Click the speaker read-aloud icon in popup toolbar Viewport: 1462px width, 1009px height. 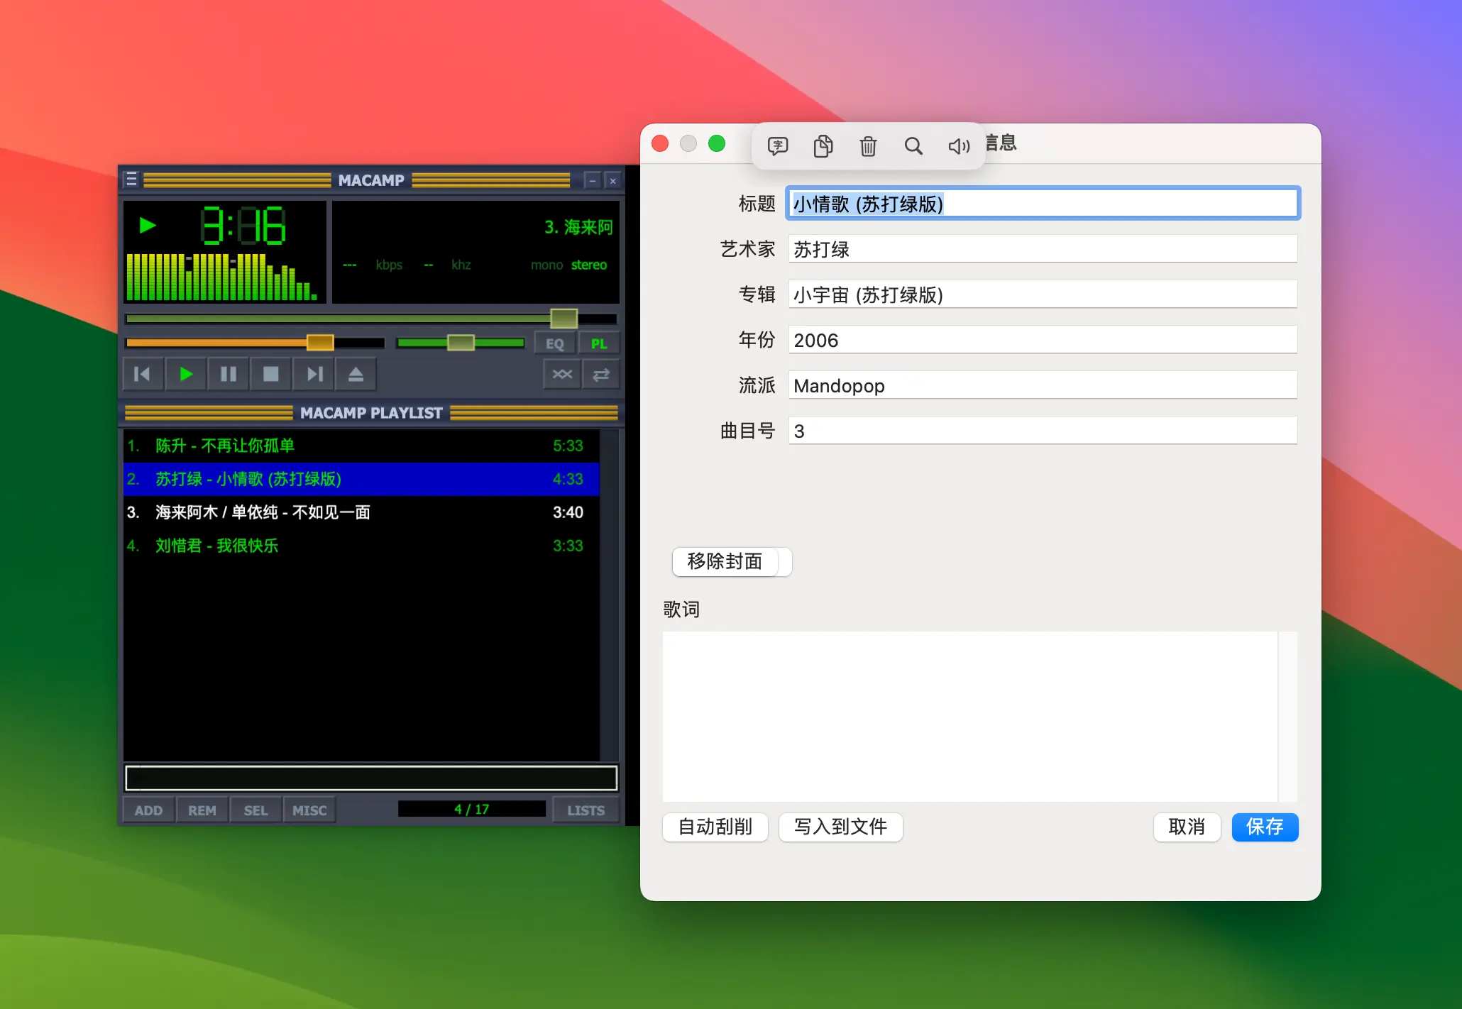(959, 146)
